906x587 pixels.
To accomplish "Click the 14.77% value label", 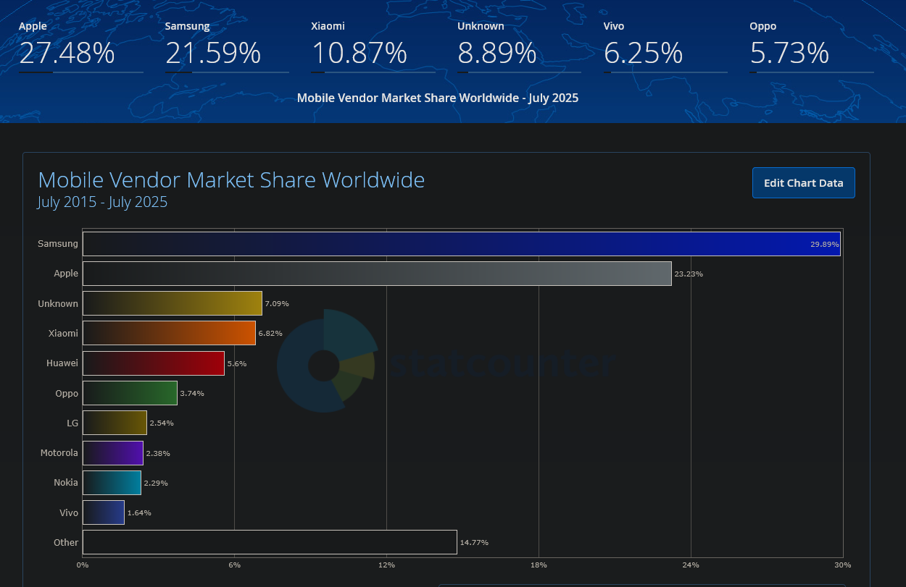I will click(474, 543).
